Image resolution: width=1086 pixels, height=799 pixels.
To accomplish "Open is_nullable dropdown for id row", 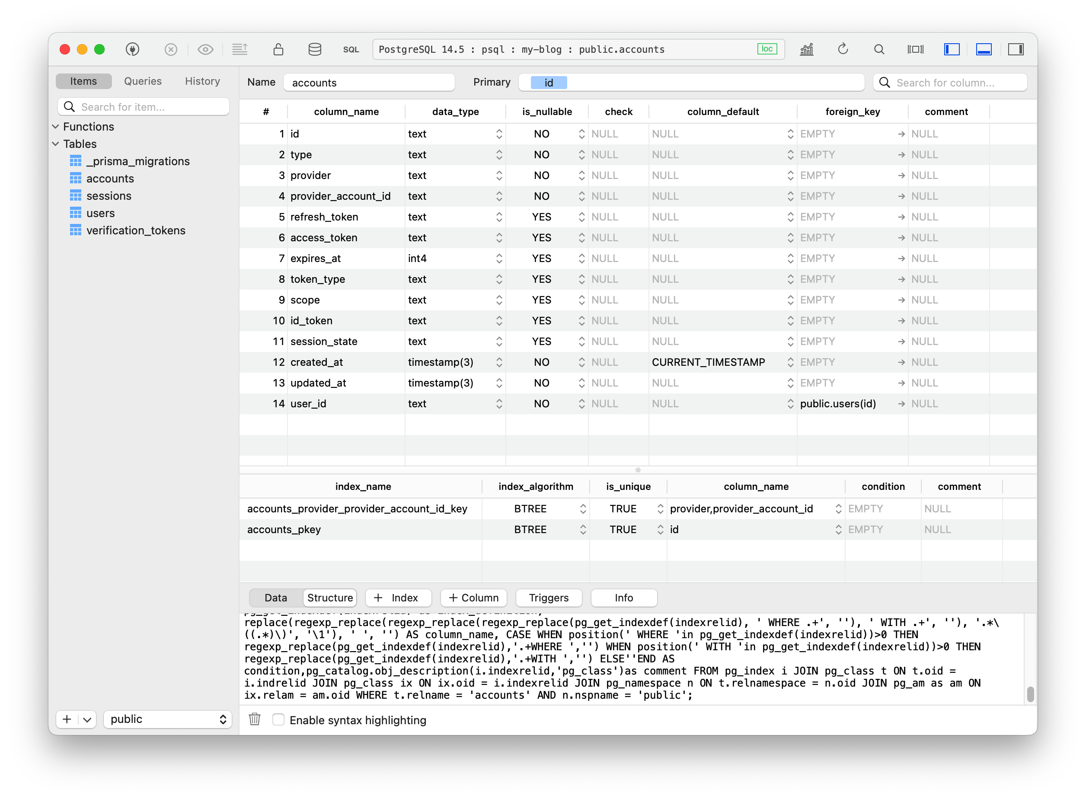I will pos(581,134).
